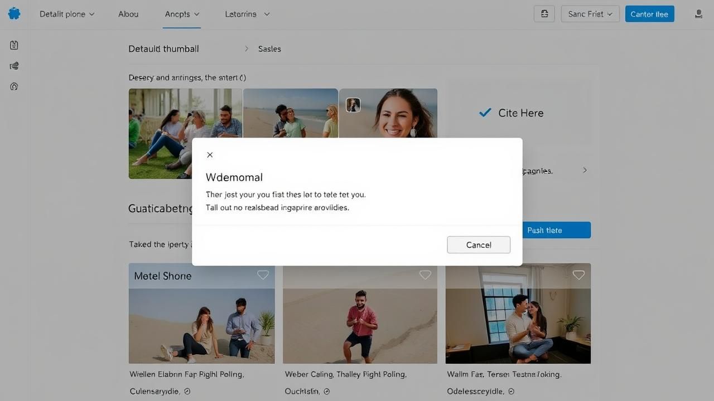This screenshot has width=714, height=401.
Task: Switch to the Ancpts tab
Action: coord(182,14)
